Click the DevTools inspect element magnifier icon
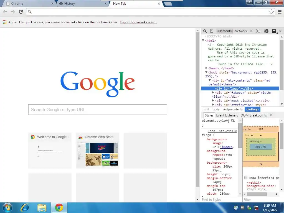Image resolution: width=284 pixels, height=213 pixels. (x=205, y=31)
